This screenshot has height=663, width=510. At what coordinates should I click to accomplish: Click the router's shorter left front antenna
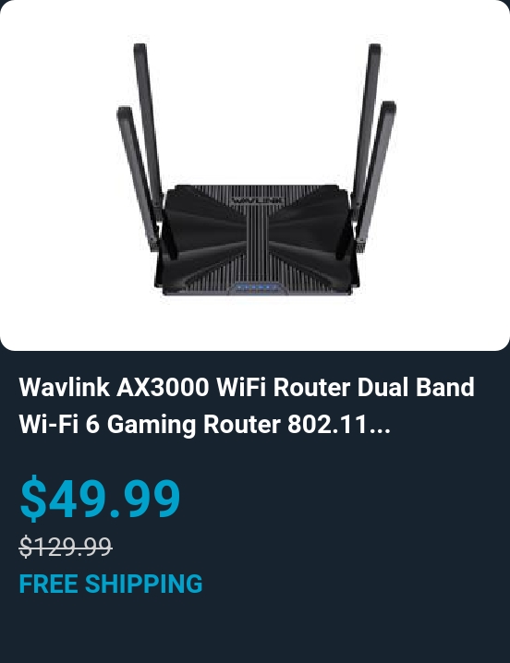click(x=138, y=177)
